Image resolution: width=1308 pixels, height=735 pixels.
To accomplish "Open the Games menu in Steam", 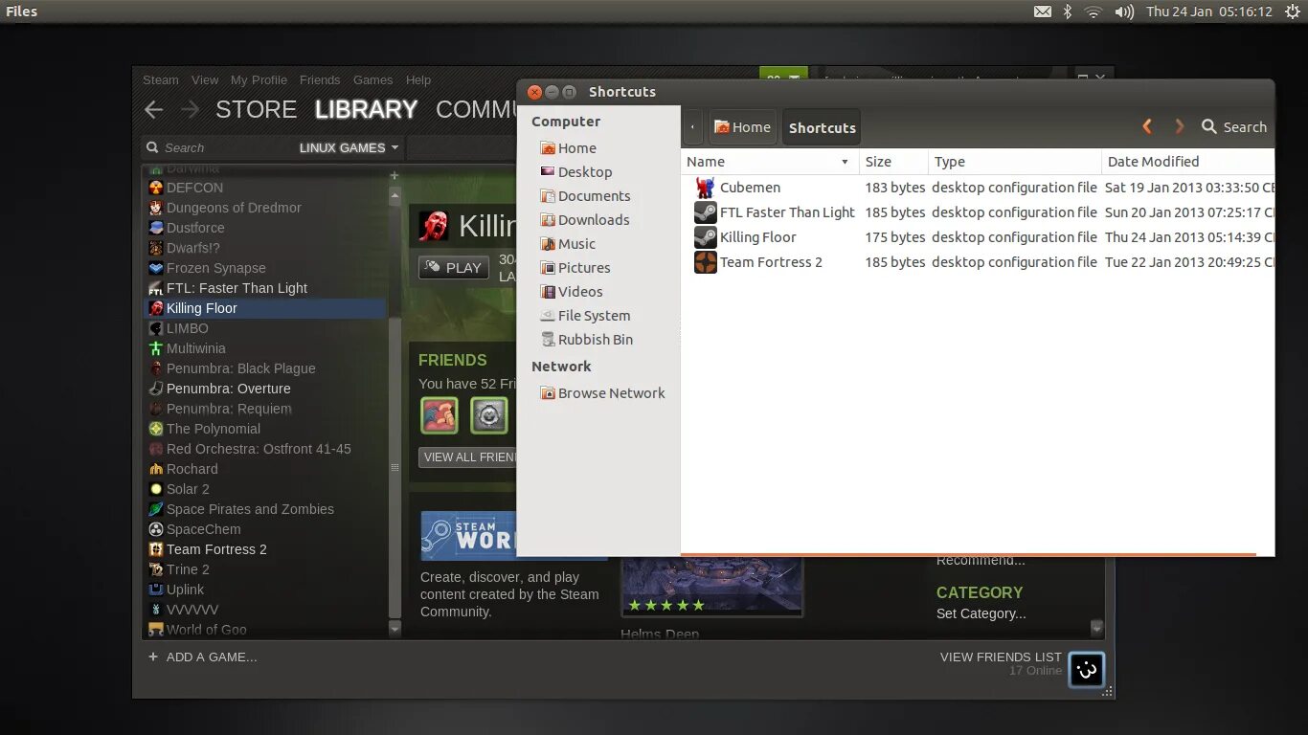I will pyautogui.click(x=373, y=79).
